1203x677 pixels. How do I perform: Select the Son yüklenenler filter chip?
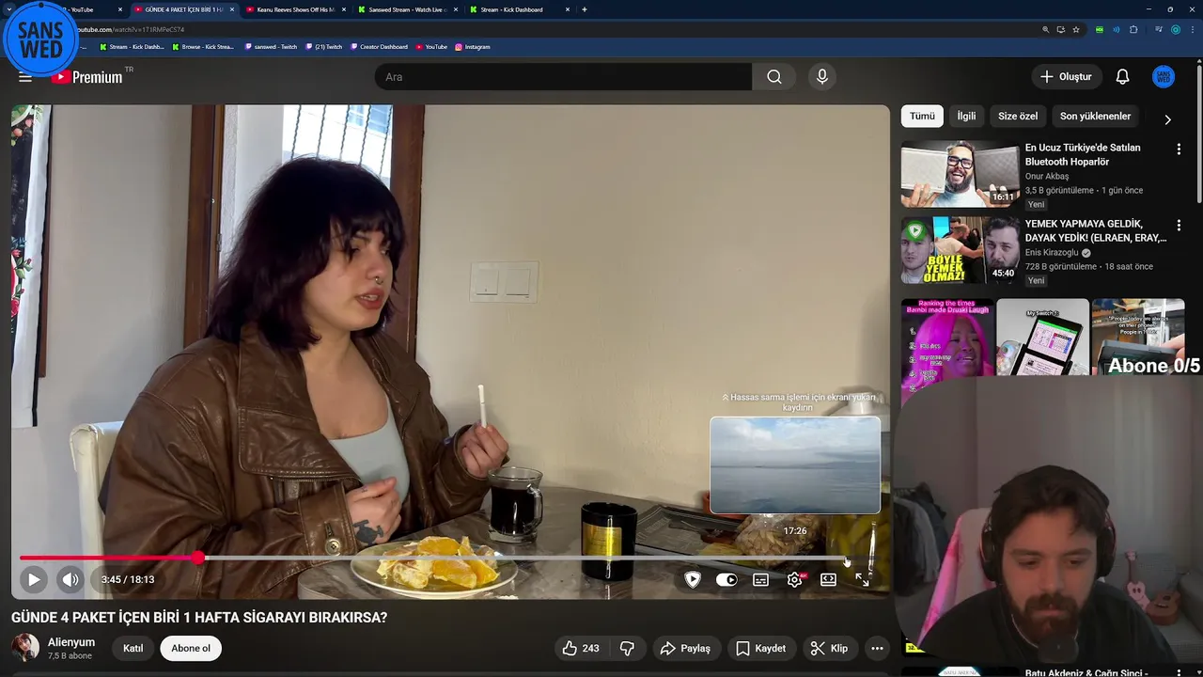[1095, 116]
